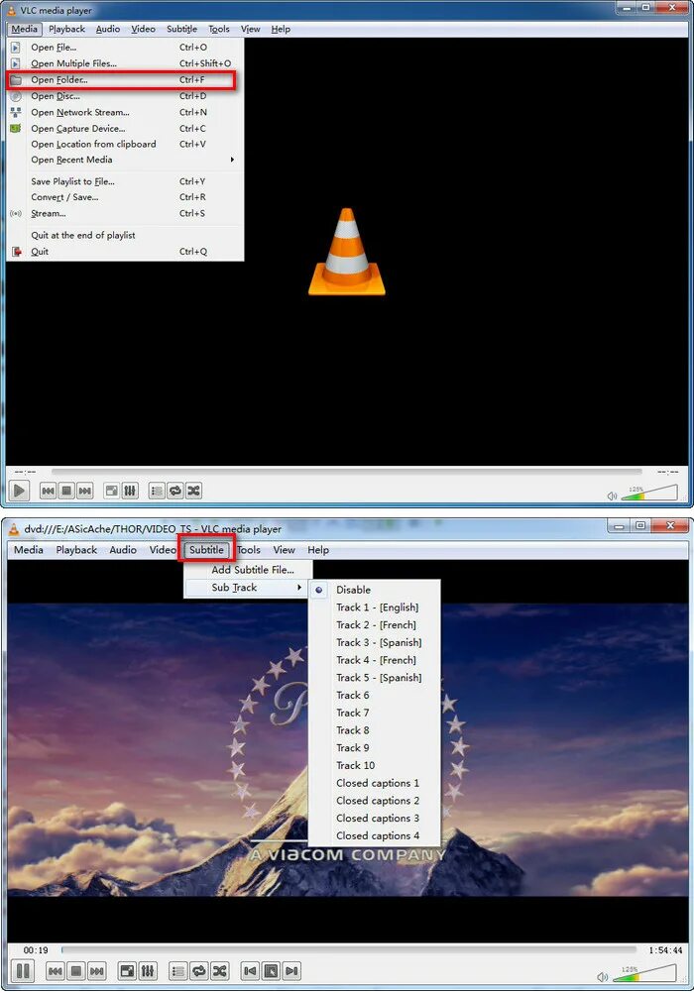This screenshot has height=993, width=694.
Task: Choose Open Capture Device... entry
Action: tap(125, 129)
